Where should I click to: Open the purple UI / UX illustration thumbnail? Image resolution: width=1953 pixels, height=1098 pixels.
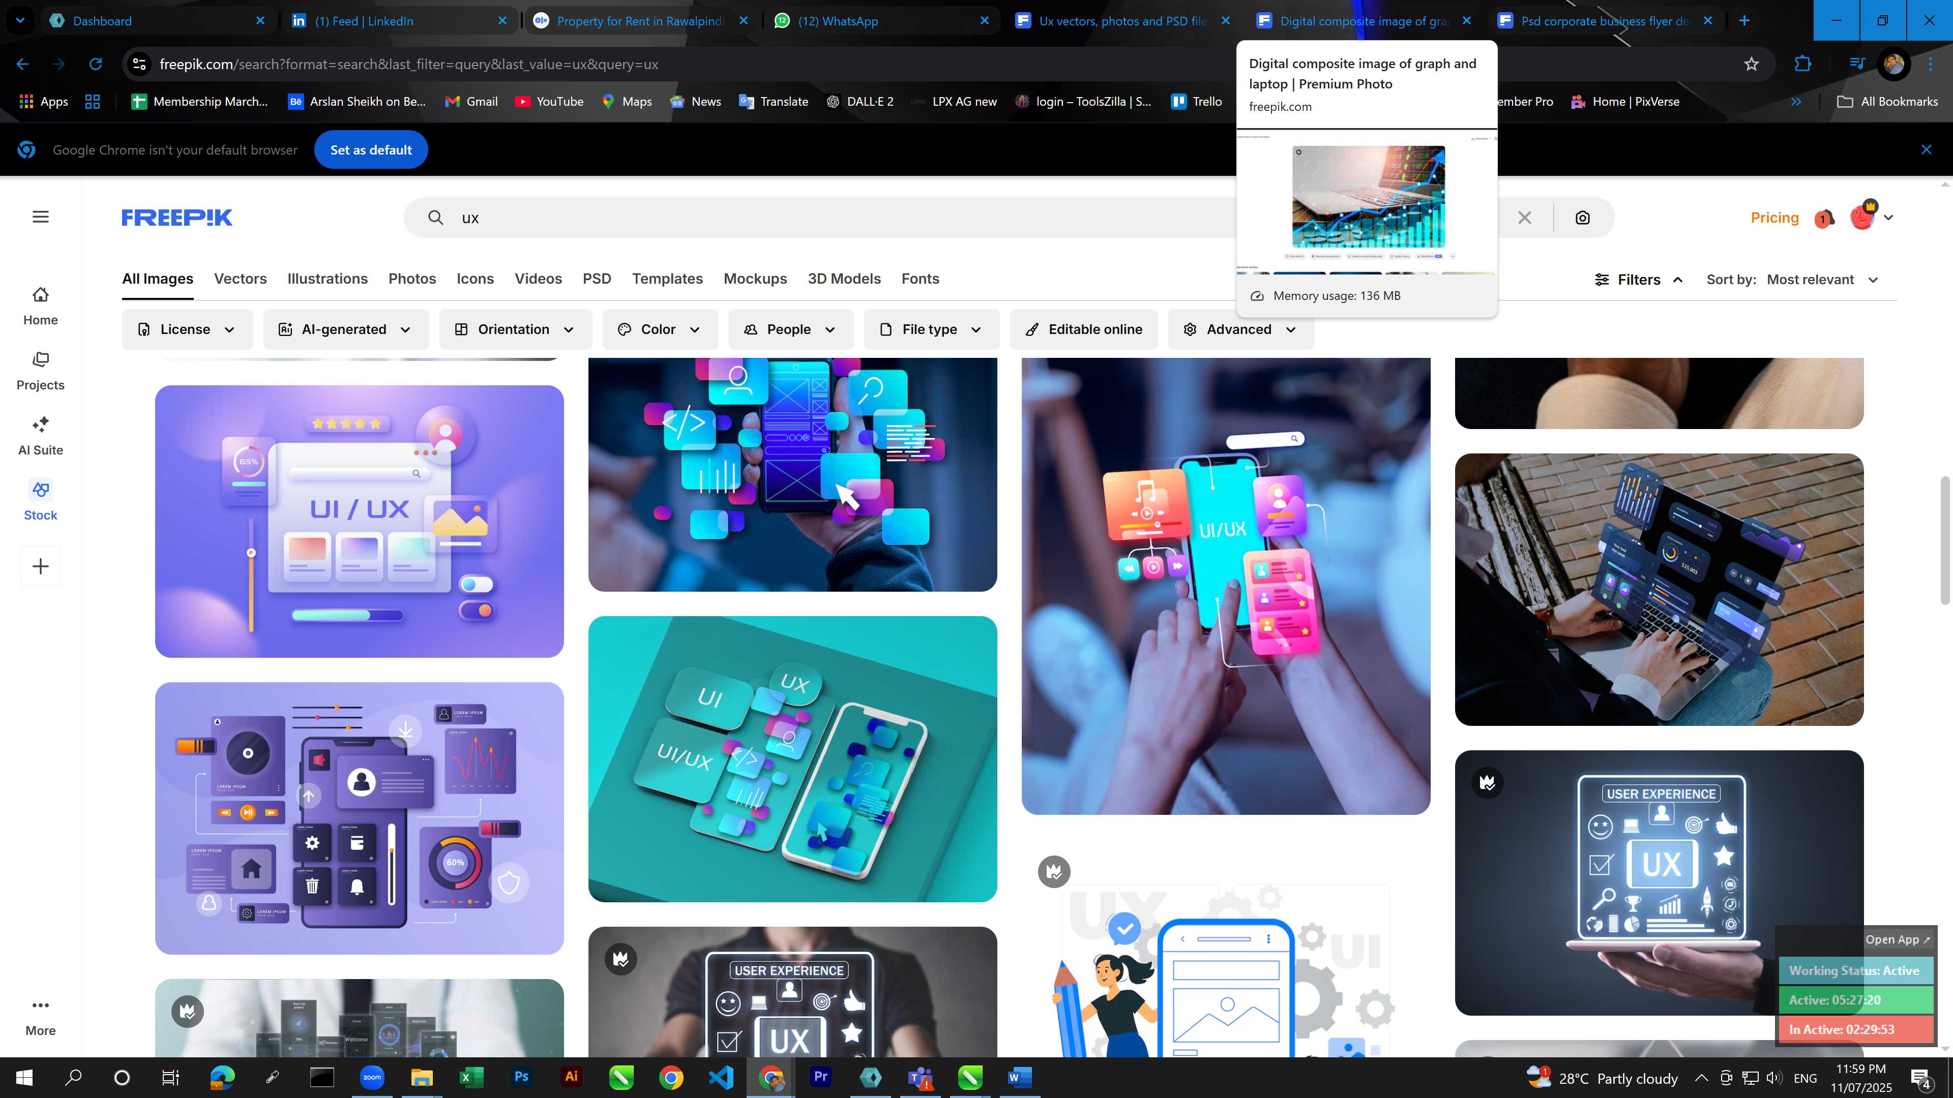(360, 522)
